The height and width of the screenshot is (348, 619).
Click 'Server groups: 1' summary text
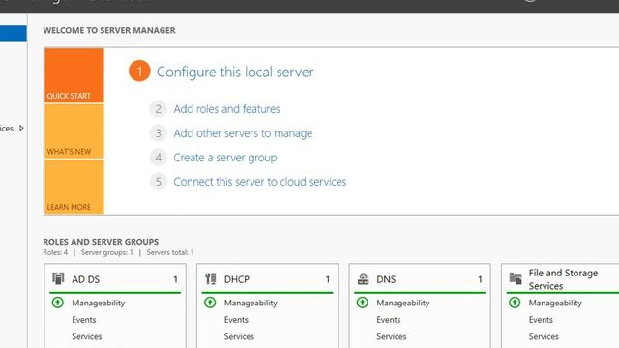107,252
